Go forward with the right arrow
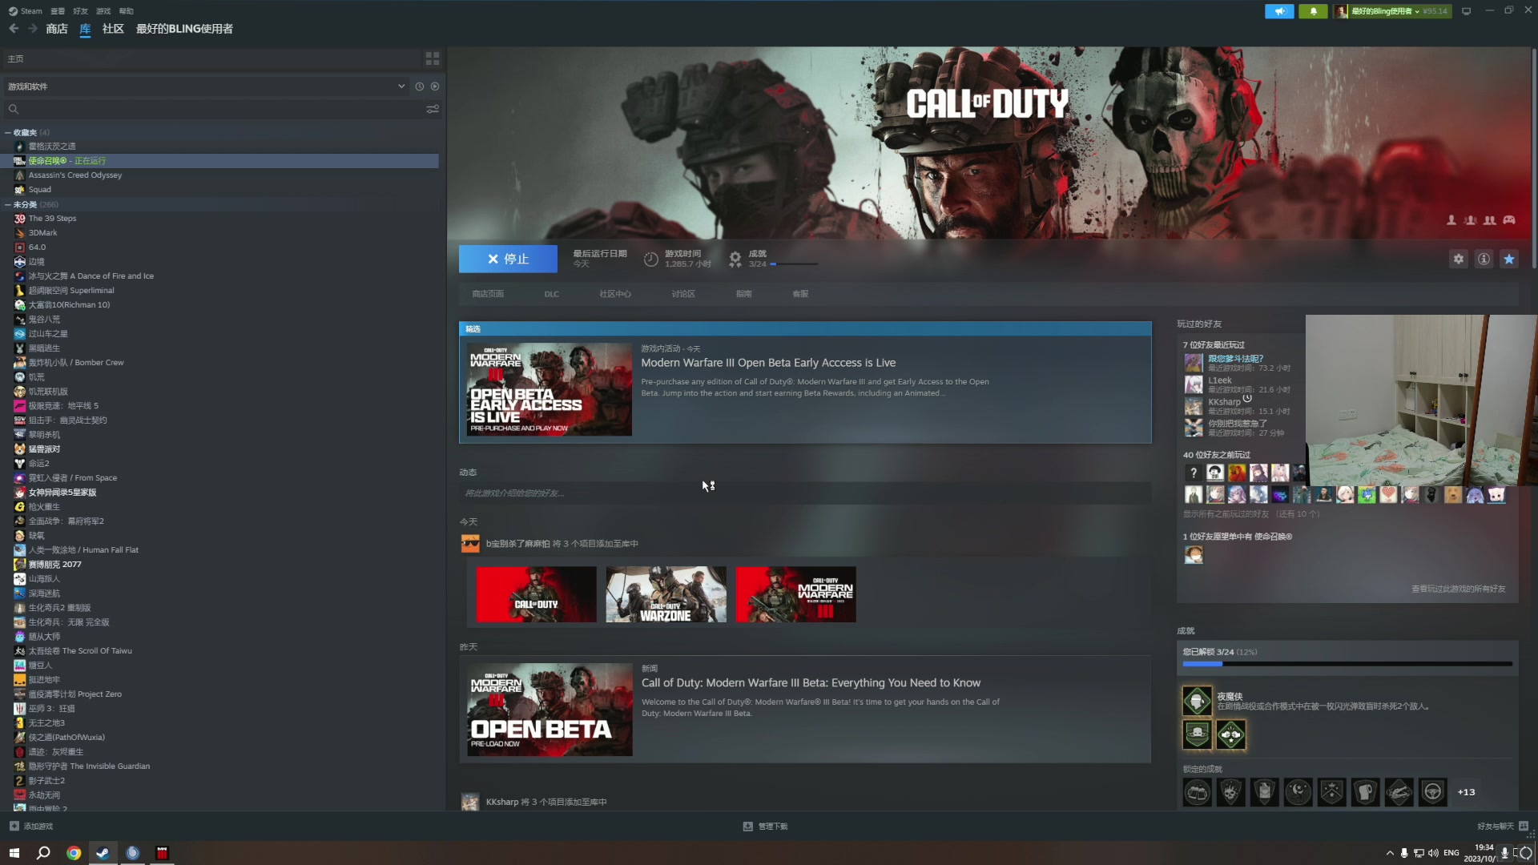 33,29
